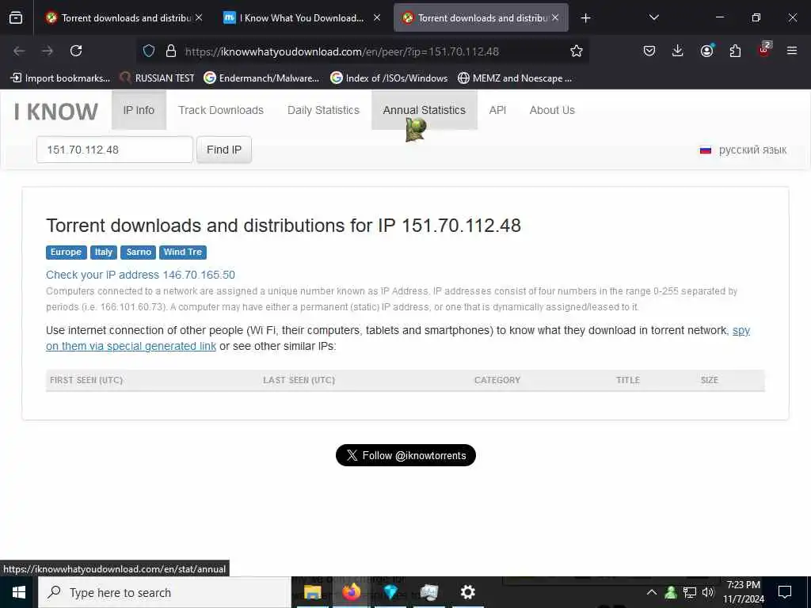
Task: Open the notifications action center
Action: tap(785, 592)
